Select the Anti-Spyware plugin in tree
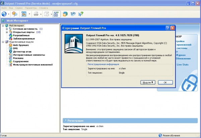The height and width of the screenshot is (138, 201). coord(21,45)
